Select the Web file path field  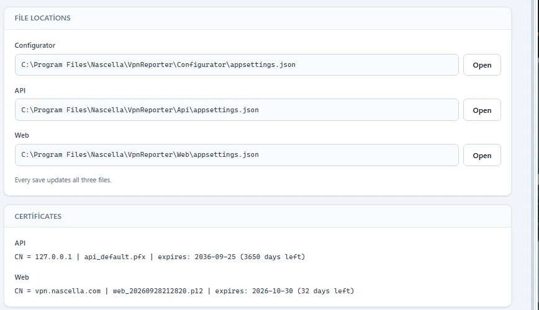click(237, 155)
